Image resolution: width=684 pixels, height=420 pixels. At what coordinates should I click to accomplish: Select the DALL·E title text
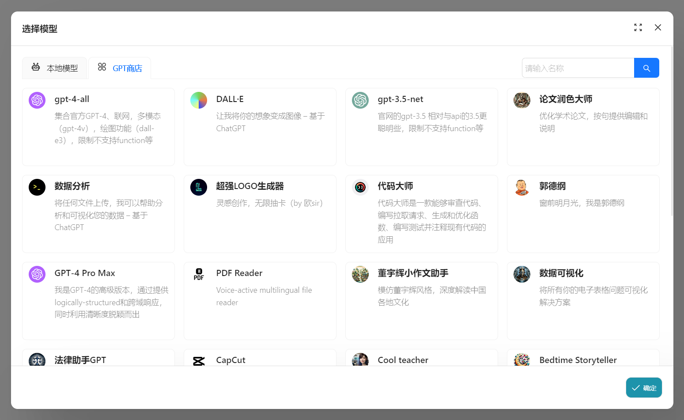tap(230, 99)
